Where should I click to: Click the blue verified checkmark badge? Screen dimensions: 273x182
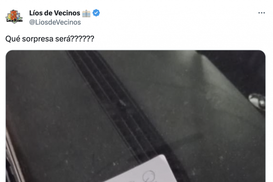[96, 13]
